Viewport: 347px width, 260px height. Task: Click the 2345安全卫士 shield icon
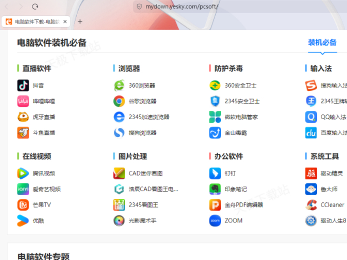tap(215, 101)
